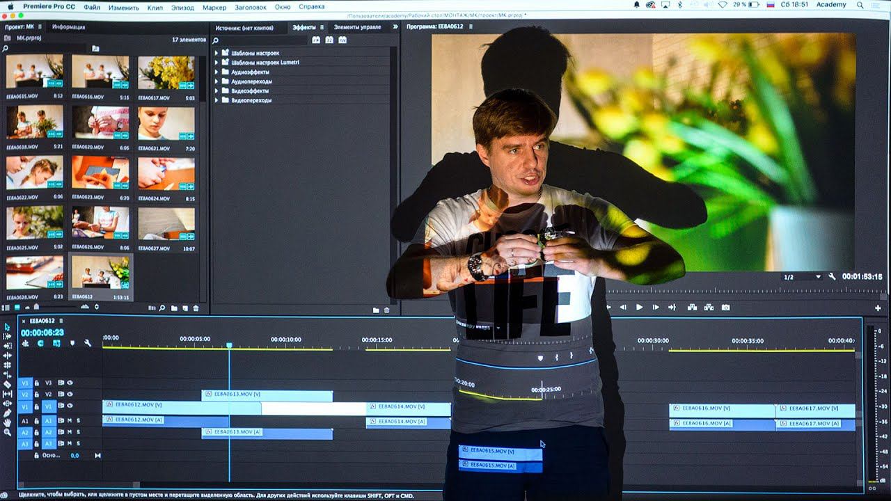Click the New Item icon in Project panel

[185, 308]
